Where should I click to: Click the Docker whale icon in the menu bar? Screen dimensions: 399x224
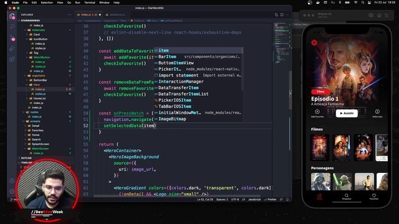pos(317,2)
